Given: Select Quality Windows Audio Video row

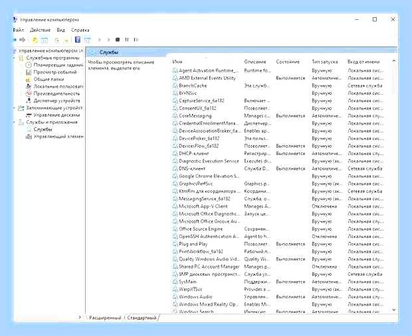Looking at the screenshot, I should coord(278,259).
